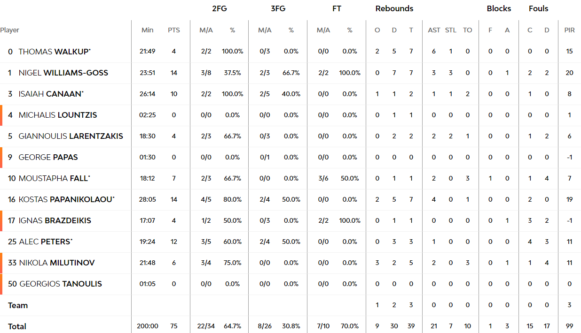This screenshot has width=581, height=333.
Task: Select Isaiah Canaan's name
Action: (x=51, y=94)
